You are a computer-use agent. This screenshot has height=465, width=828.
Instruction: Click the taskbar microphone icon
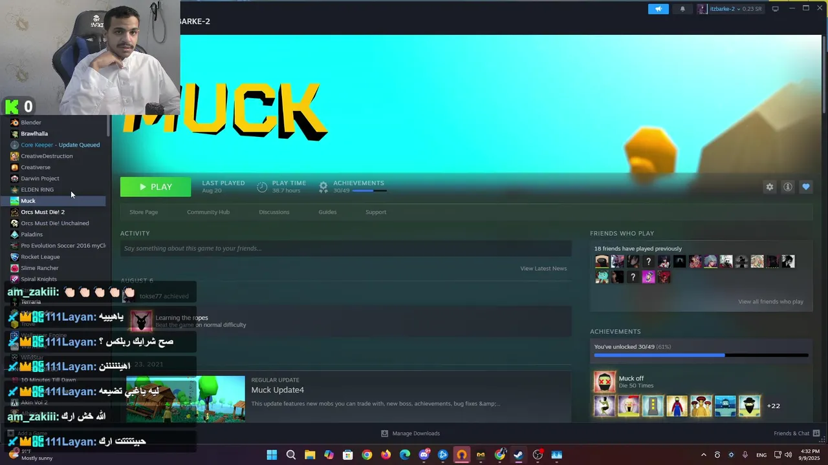pyautogui.click(x=745, y=455)
